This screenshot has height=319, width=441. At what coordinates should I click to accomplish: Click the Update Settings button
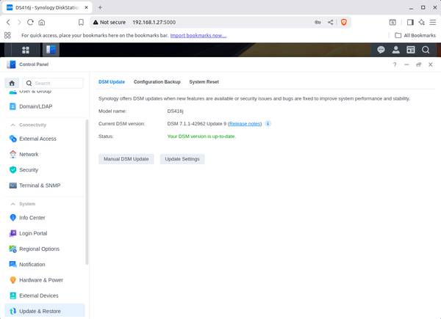182,158
